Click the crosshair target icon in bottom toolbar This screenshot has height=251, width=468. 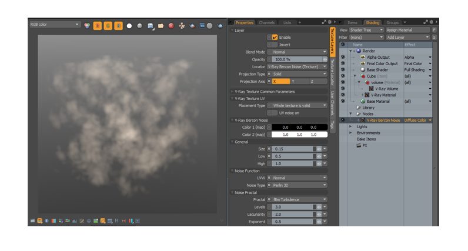89,221
